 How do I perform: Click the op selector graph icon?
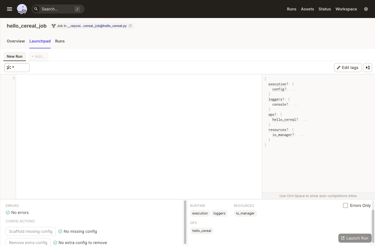[x=9, y=68]
